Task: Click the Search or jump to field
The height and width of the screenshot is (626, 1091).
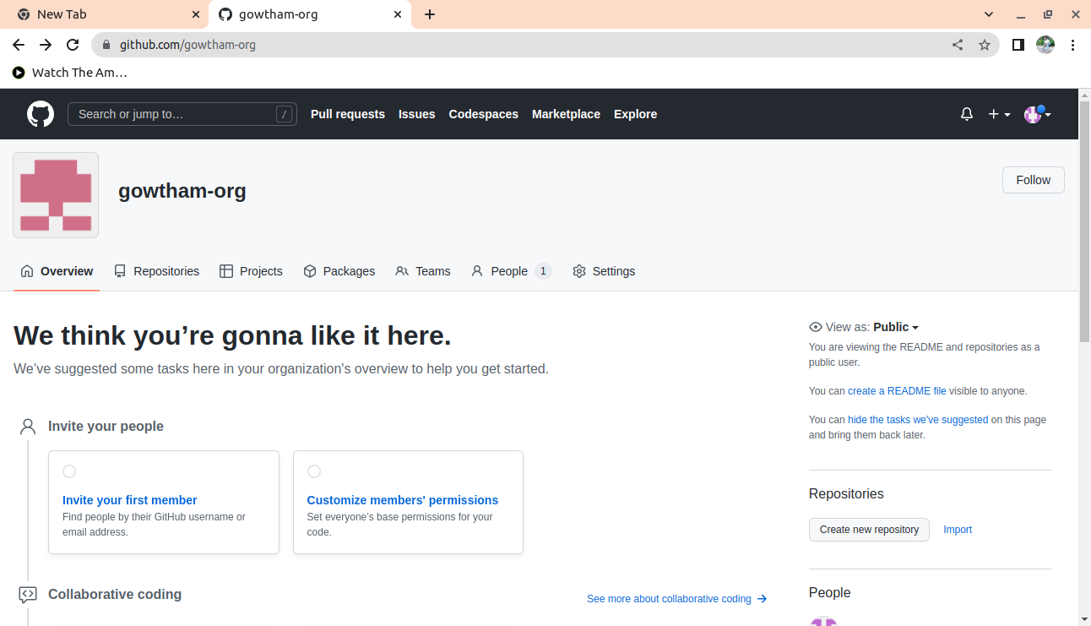Action: [182, 114]
